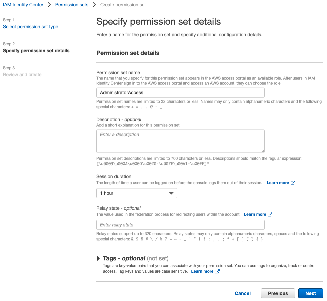Screen dimensions: 327x301
Task: Open the Tags Learn more external icon
Action: [x=217, y=271]
